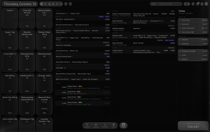Viewport: 210px width, 132px height.
Task: Click the Payments summary row
Action: [x=193, y=24]
